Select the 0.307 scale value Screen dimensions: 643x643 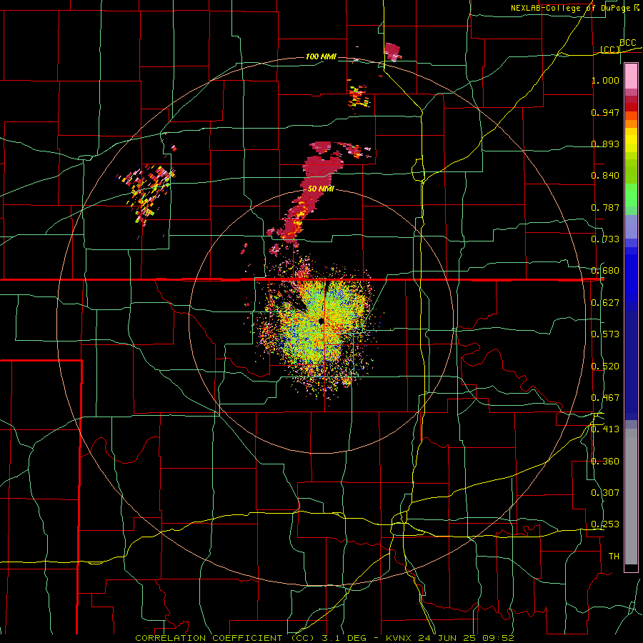click(x=605, y=493)
